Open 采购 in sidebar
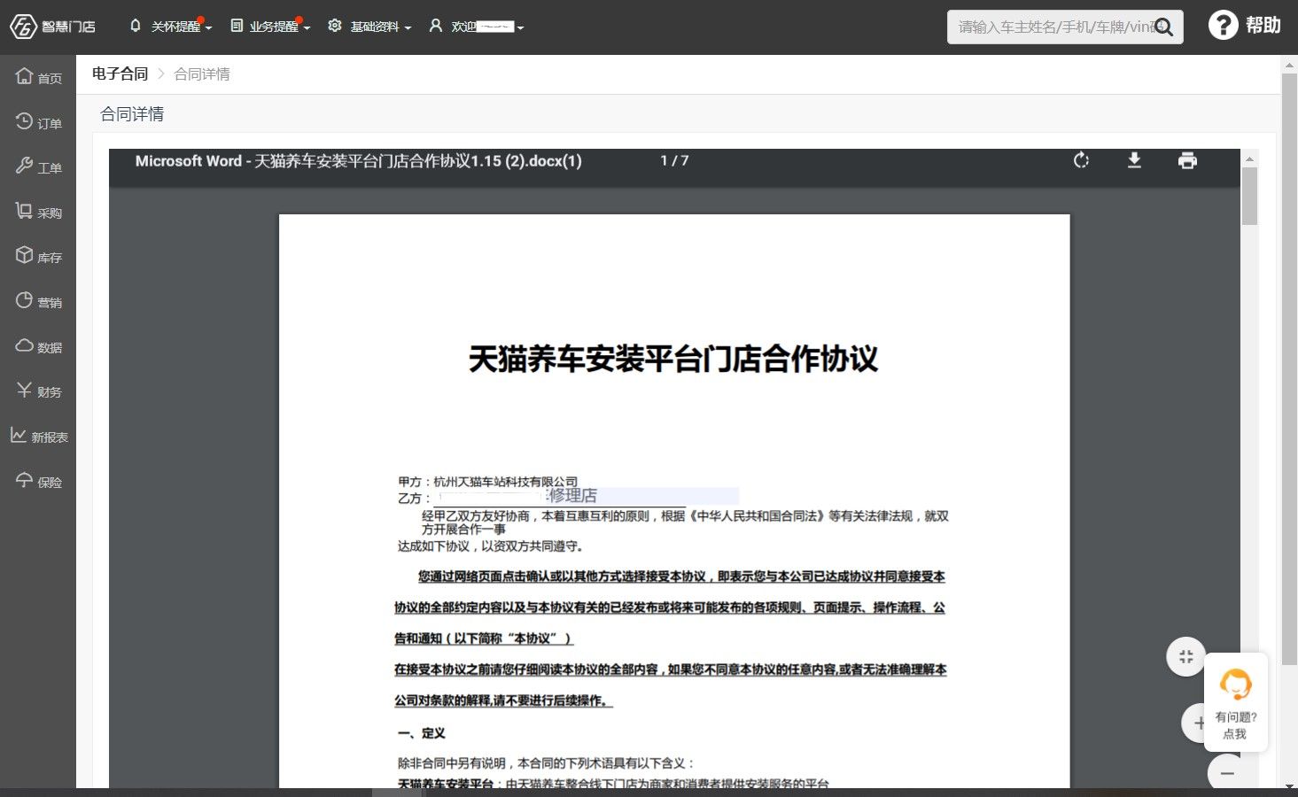 tap(38, 212)
